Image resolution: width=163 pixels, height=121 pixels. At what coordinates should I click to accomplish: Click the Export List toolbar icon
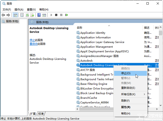pyautogui.click(x=32, y=15)
